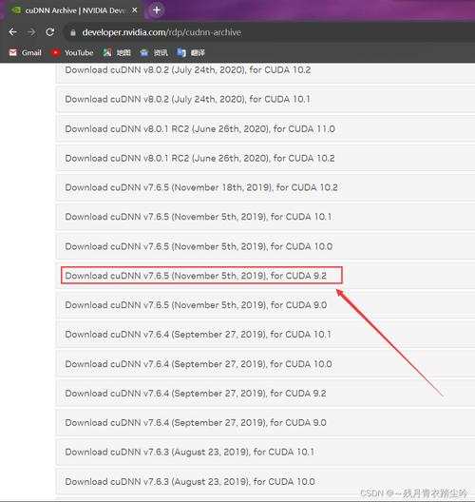This screenshot has height=502, width=475.
Task: Reload the page with refresh icon
Action: 50,32
